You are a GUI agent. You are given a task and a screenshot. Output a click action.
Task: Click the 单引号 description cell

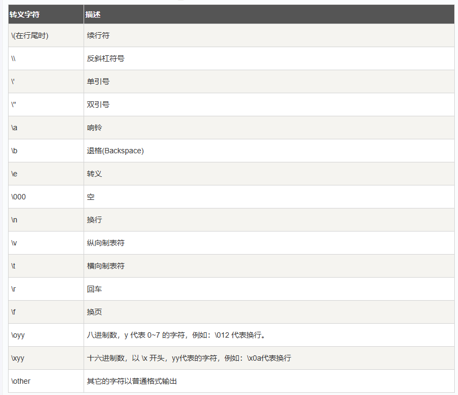tap(99, 81)
